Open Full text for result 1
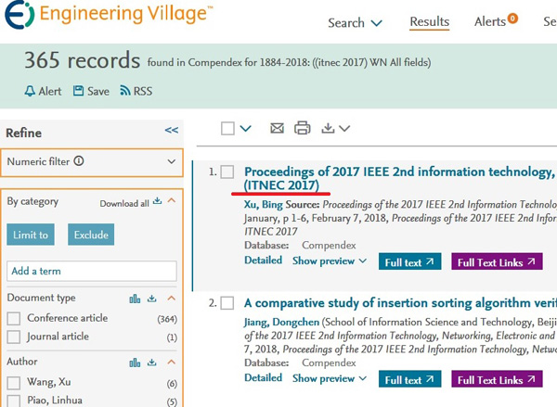This screenshot has width=557, height=407. tap(409, 262)
